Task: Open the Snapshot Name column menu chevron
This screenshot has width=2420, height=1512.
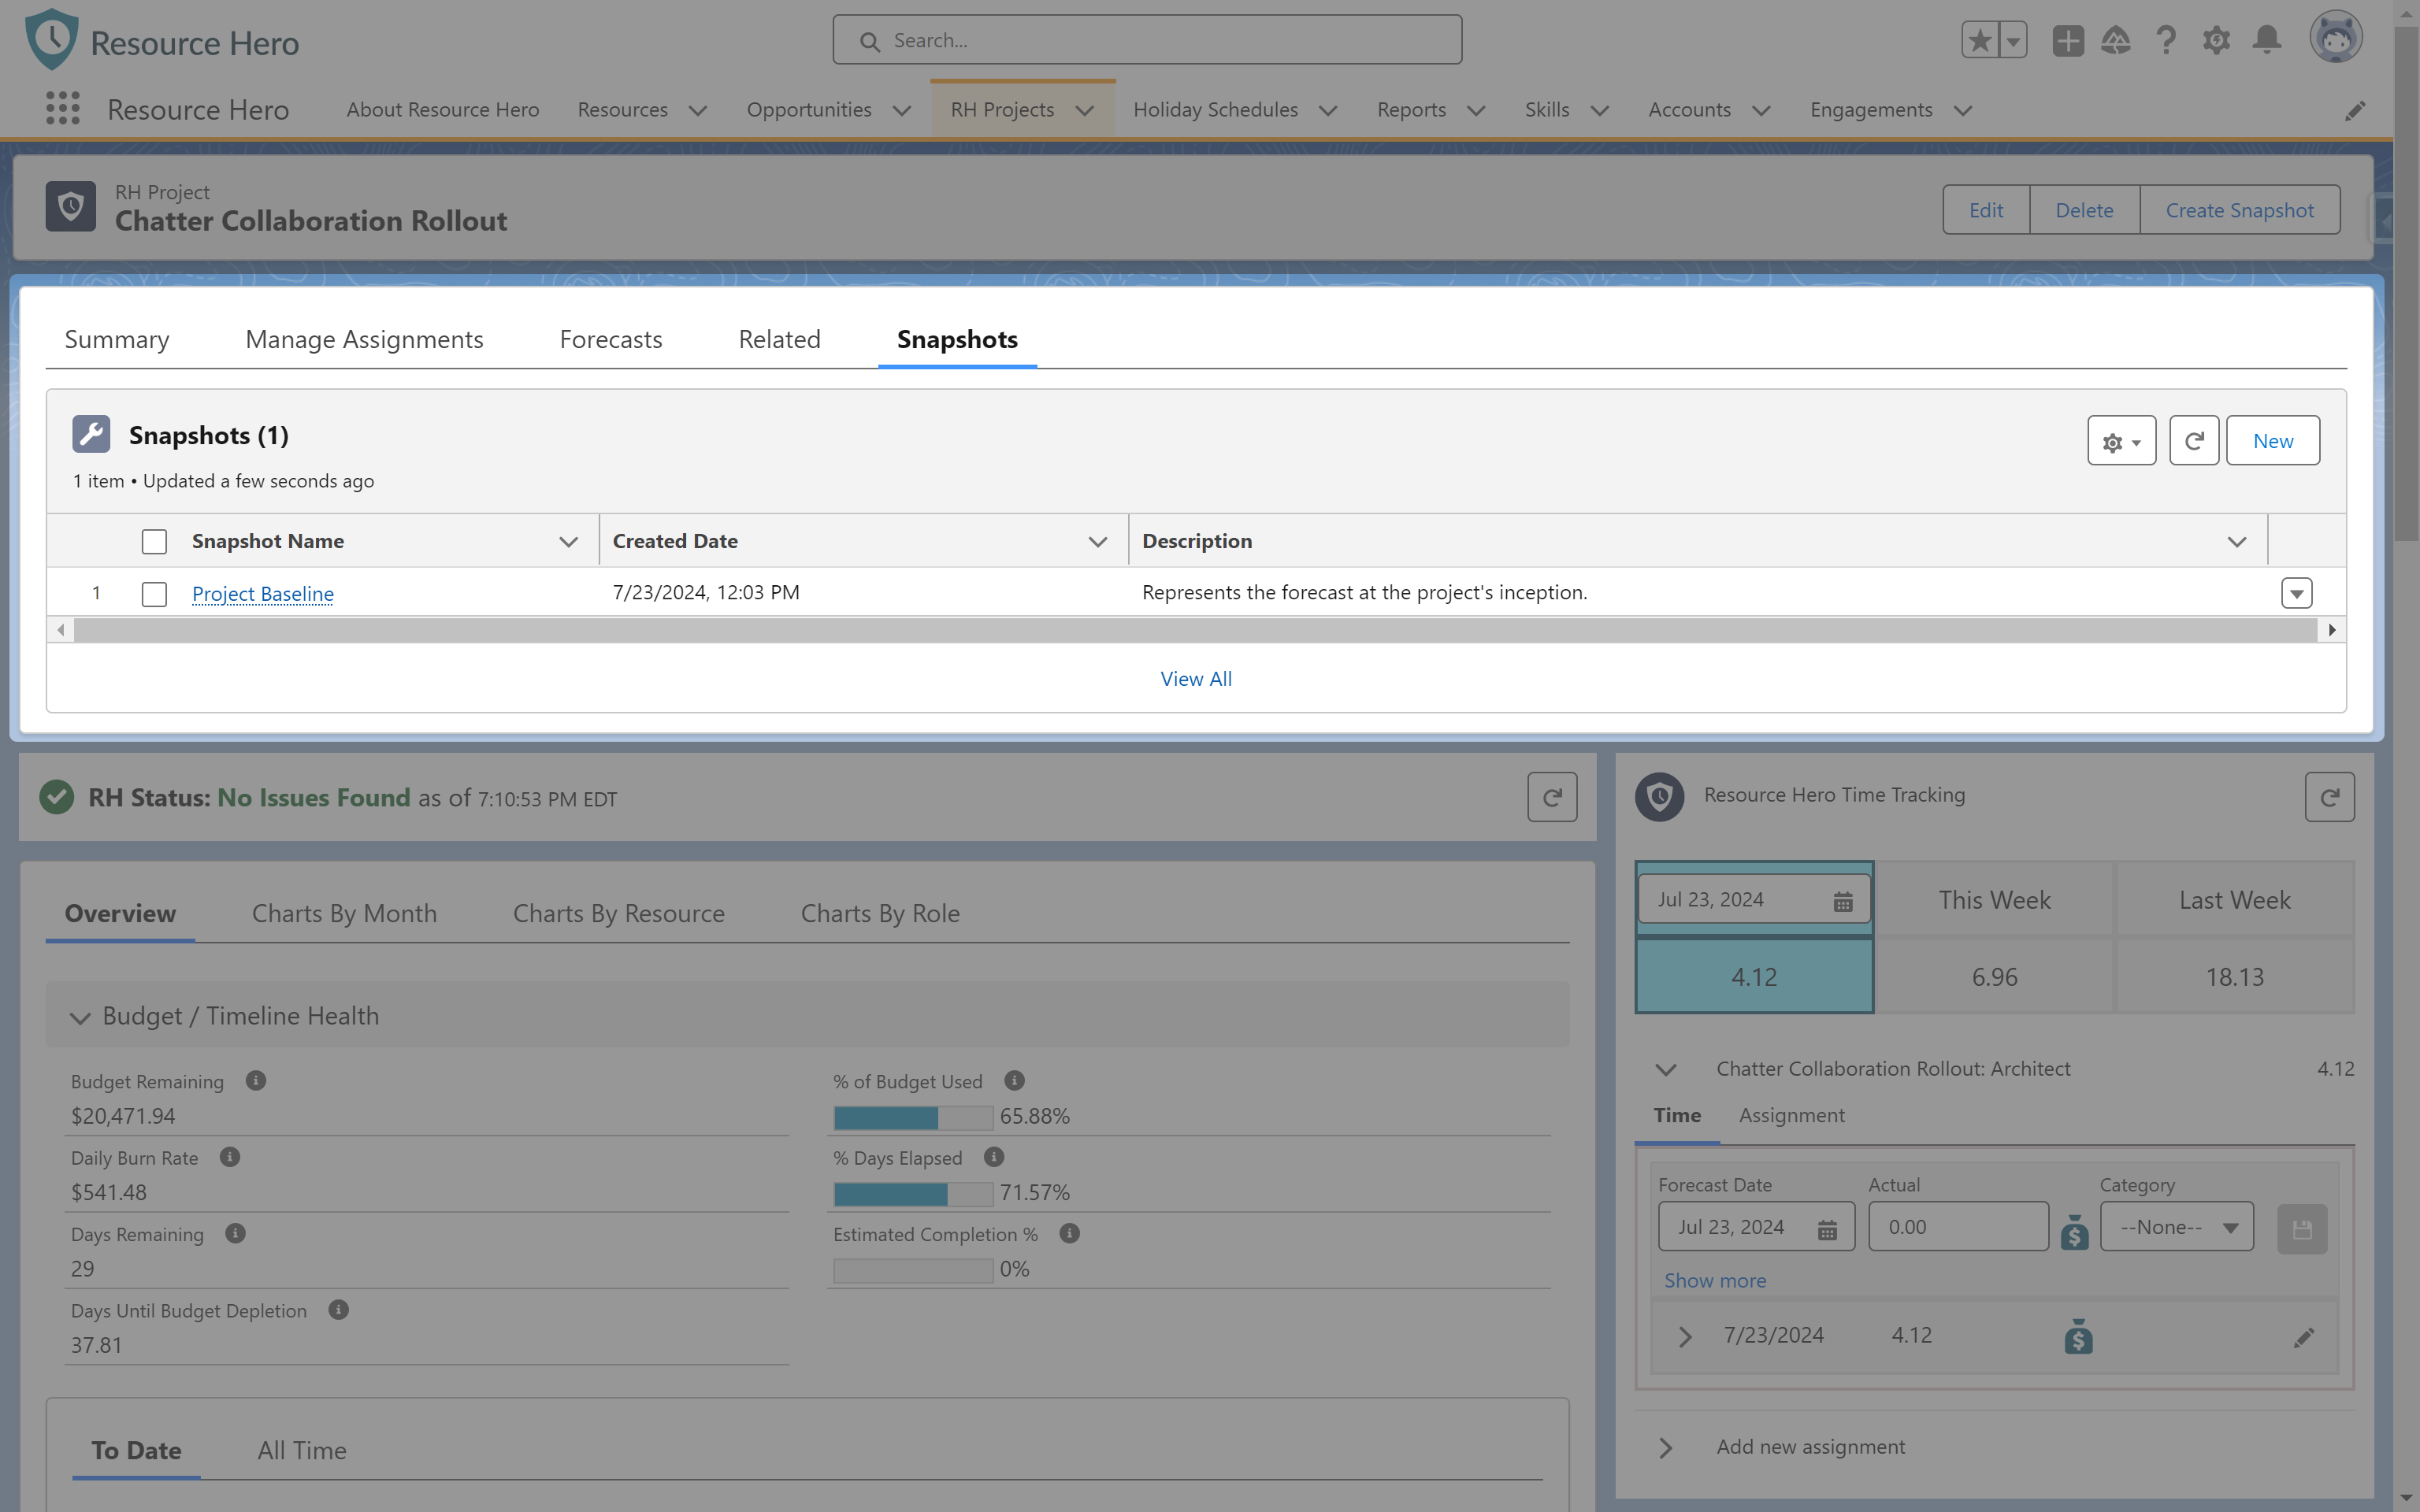Action: click(x=569, y=541)
